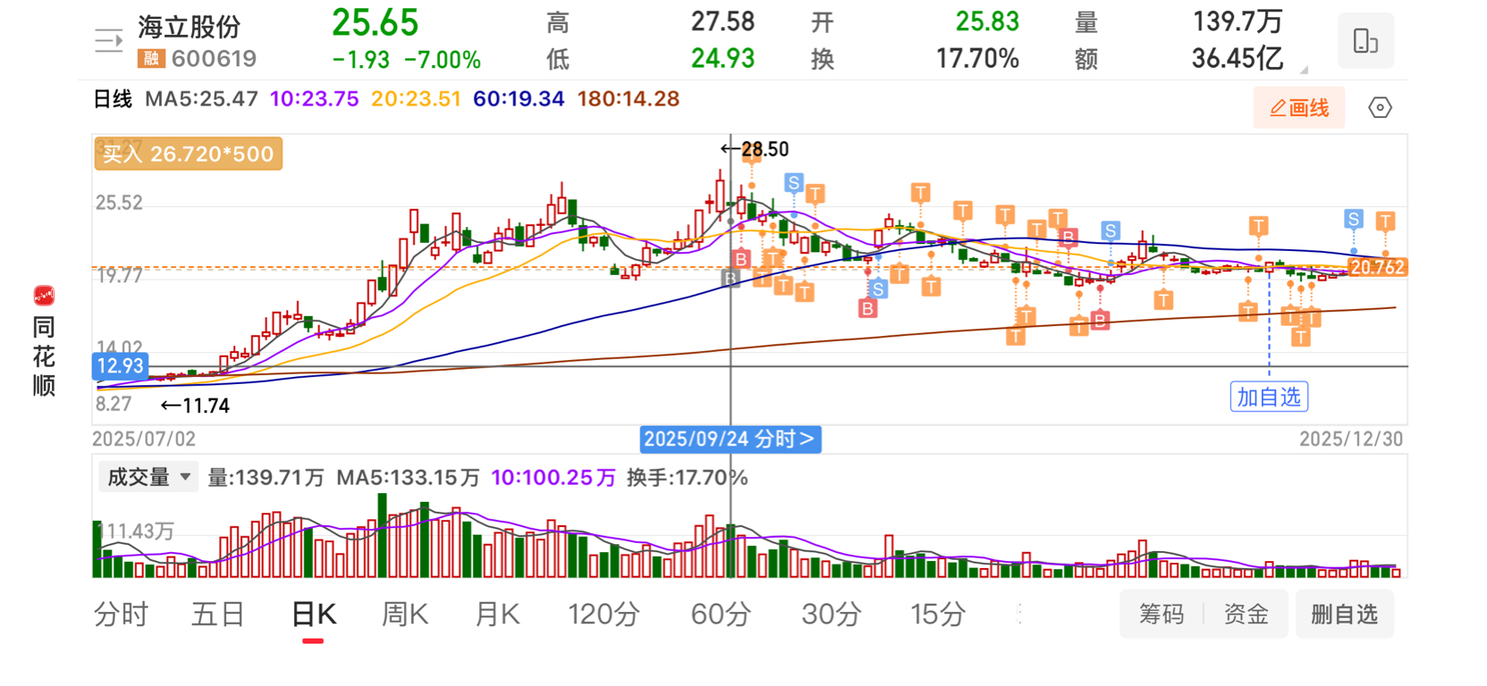Tap the 量:139.71万 volume readout
Image resolution: width=1487 pixels, height=686 pixels.
point(266,478)
